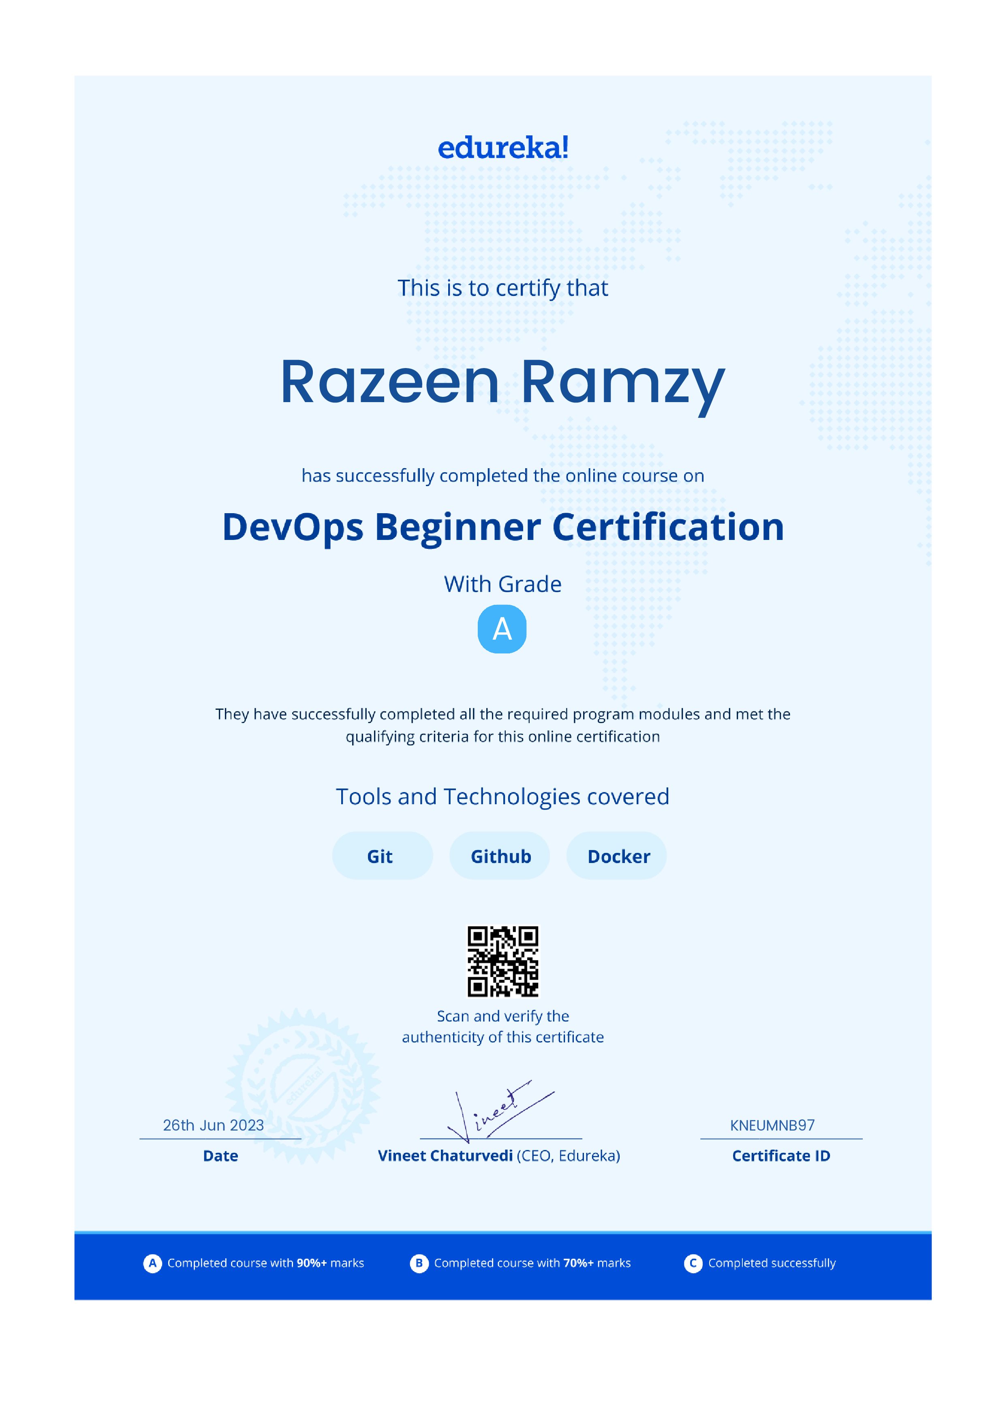Select the Github technology pill
Image resolution: width=1005 pixels, height=1422 pixels.
(x=500, y=856)
